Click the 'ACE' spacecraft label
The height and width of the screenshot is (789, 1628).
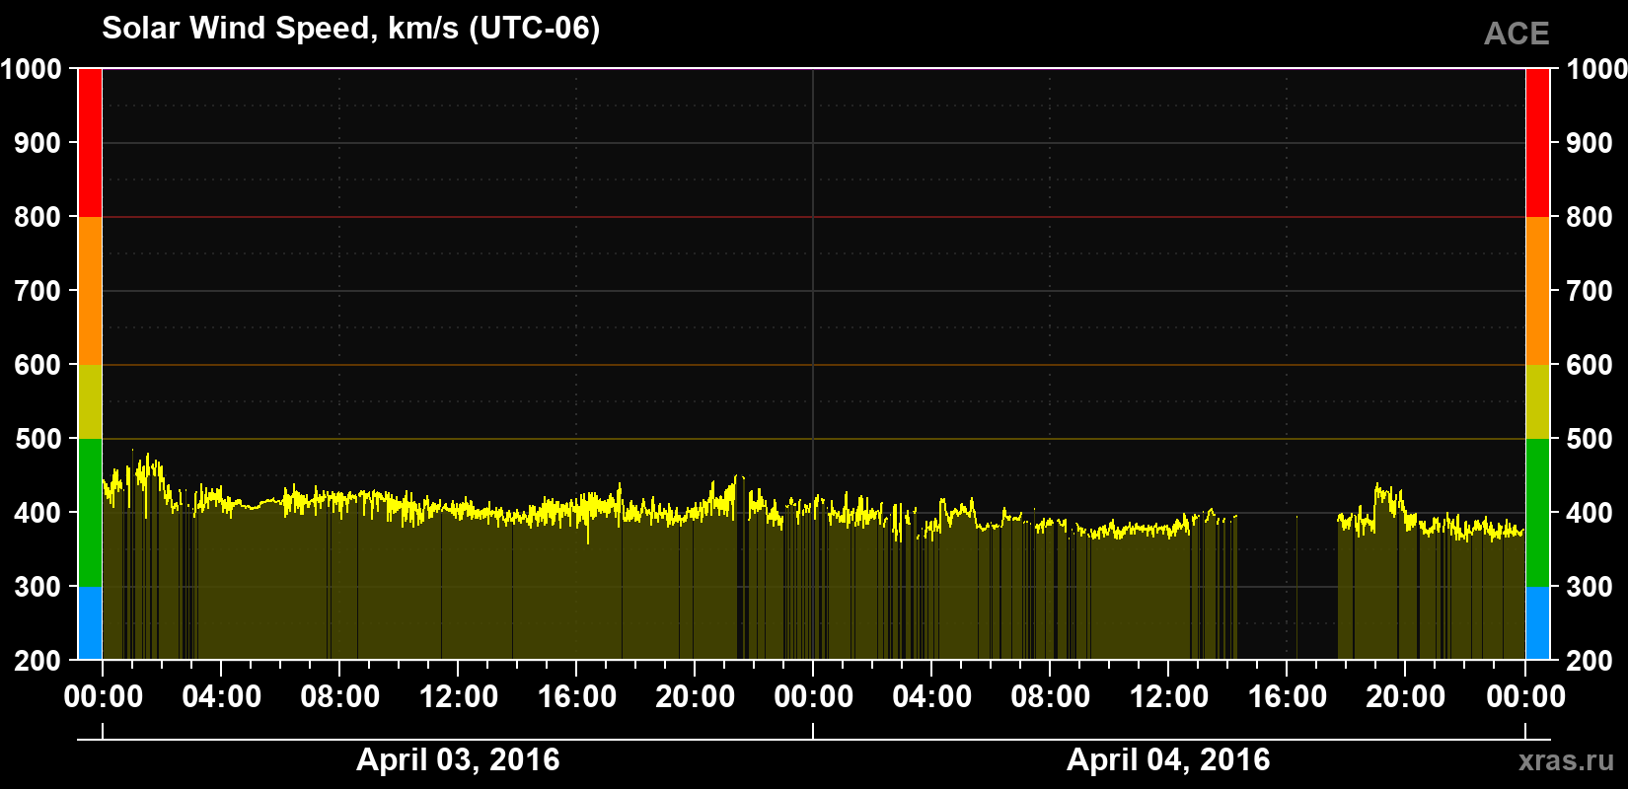point(1517,35)
